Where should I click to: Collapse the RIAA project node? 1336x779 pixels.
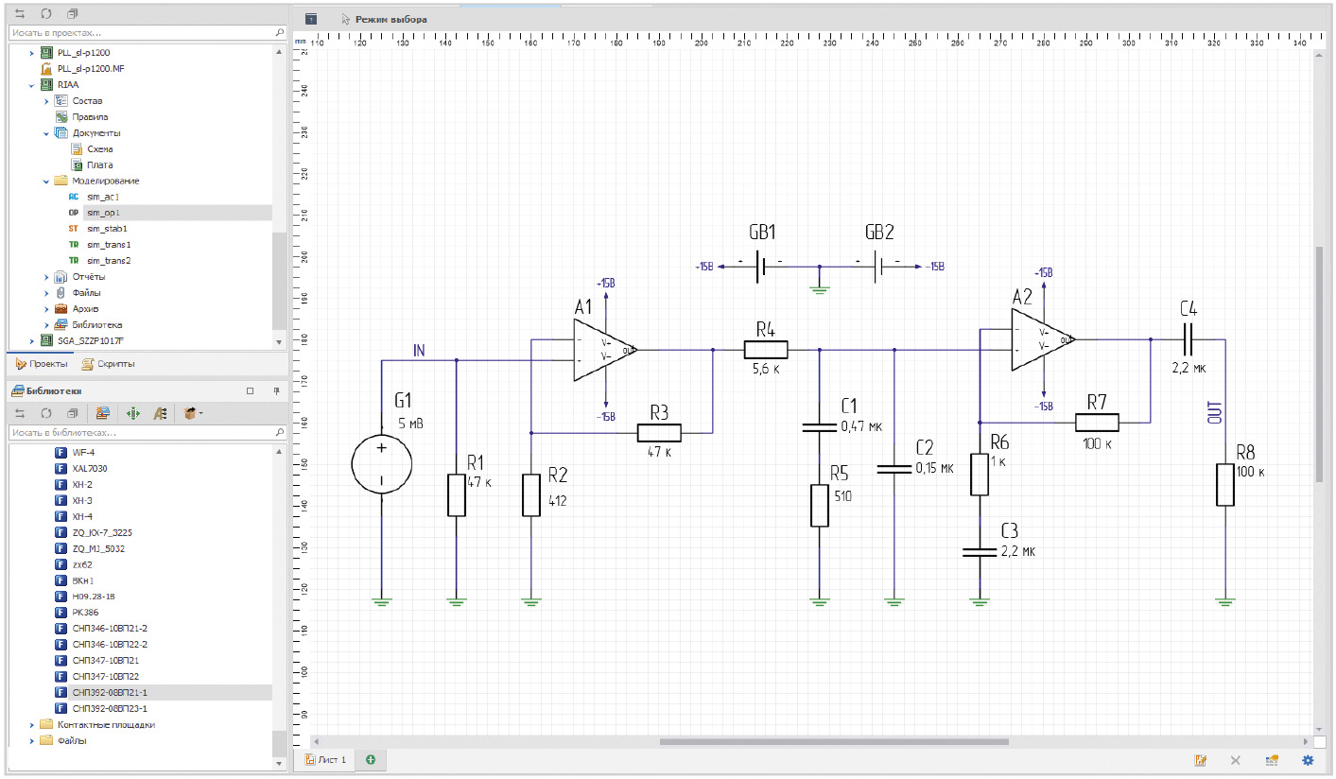click(32, 84)
